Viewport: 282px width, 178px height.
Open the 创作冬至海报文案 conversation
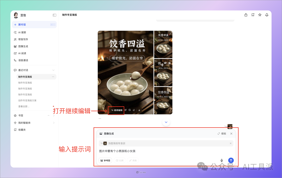click(27, 101)
